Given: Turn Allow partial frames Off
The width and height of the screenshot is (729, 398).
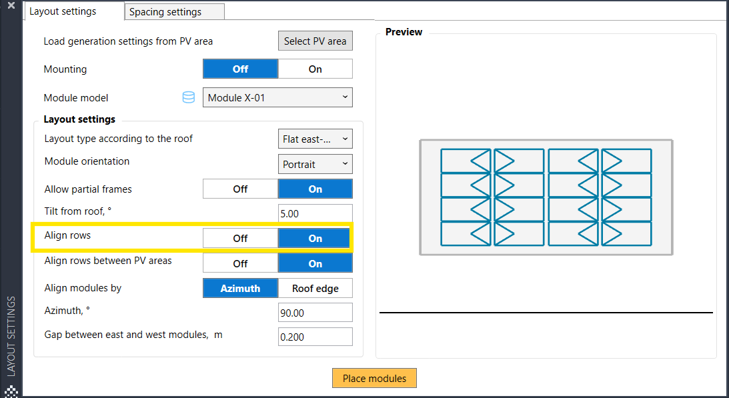Looking at the screenshot, I should (x=240, y=189).
